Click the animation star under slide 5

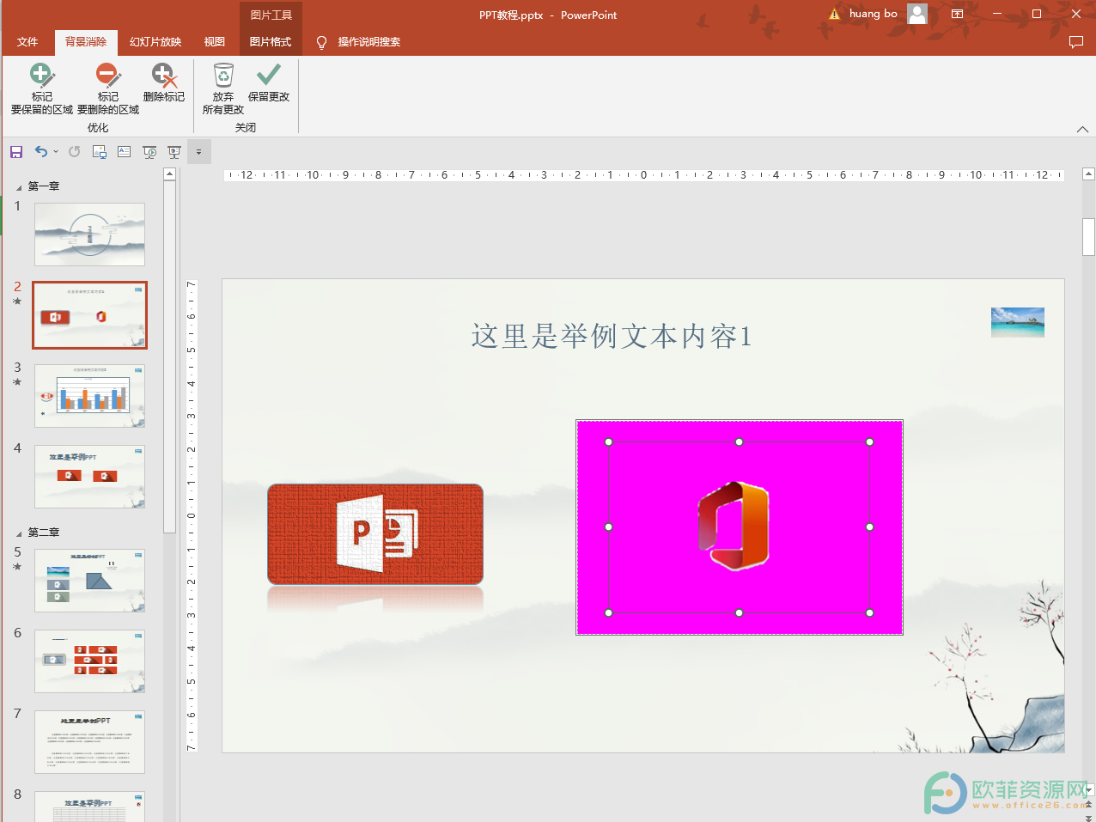pos(17,567)
